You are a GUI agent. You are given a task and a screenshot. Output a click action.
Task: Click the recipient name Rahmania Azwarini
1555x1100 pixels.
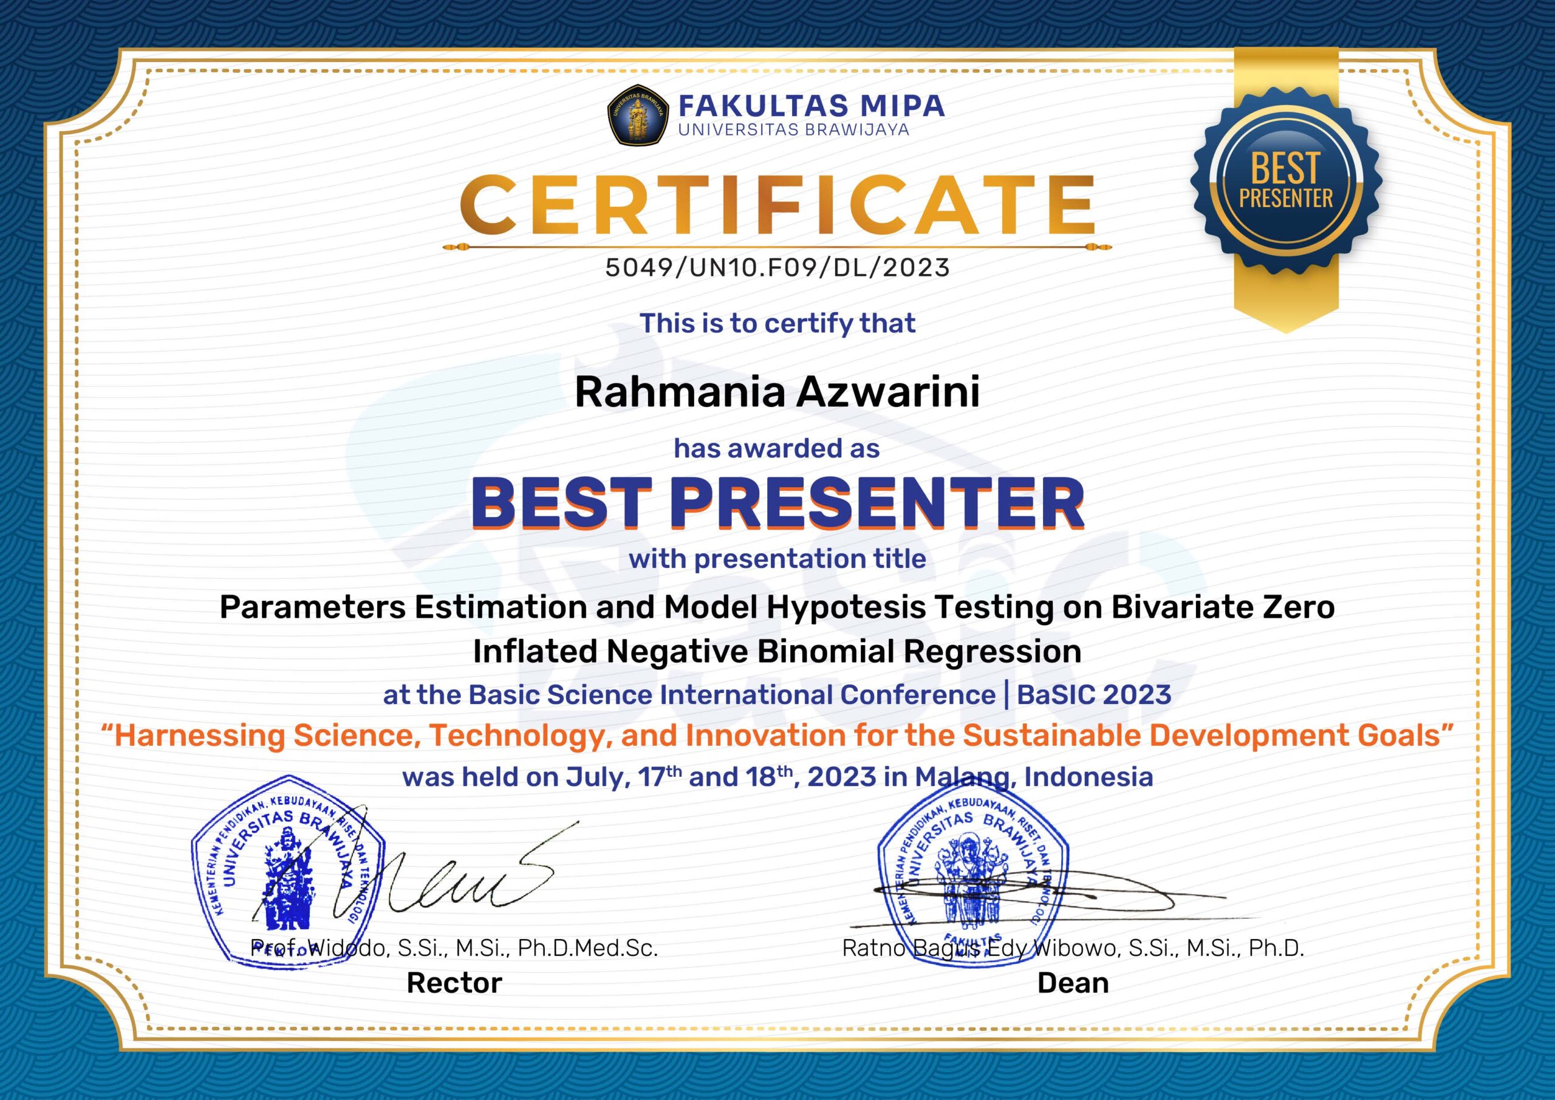[777, 393]
